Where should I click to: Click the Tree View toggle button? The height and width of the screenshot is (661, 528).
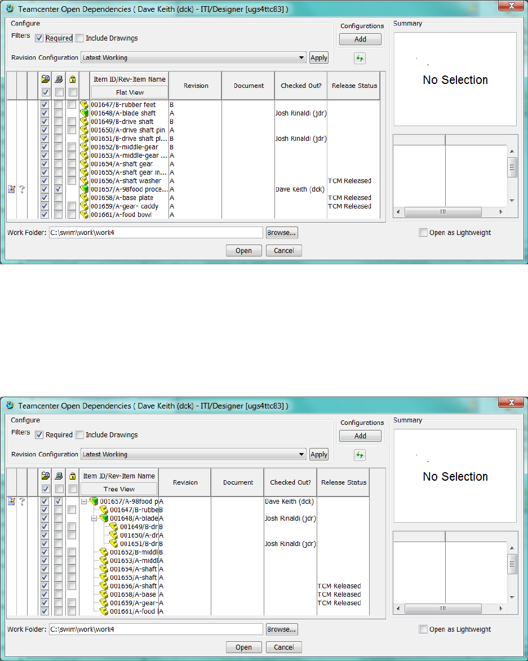click(119, 489)
